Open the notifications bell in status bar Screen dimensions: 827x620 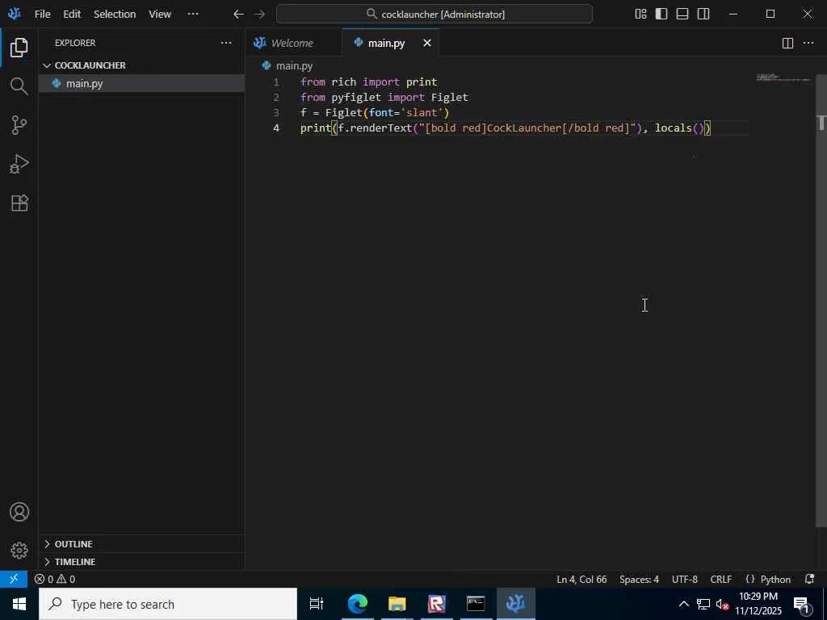tap(810, 579)
